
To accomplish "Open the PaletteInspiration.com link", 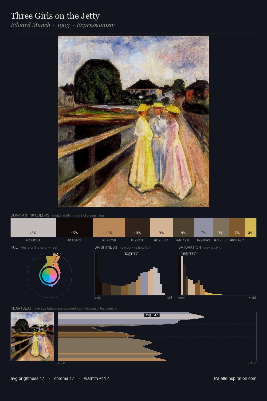I will (x=235, y=378).
